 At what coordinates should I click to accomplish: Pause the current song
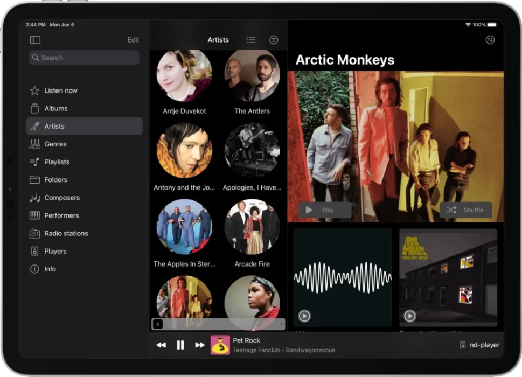click(180, 345)
